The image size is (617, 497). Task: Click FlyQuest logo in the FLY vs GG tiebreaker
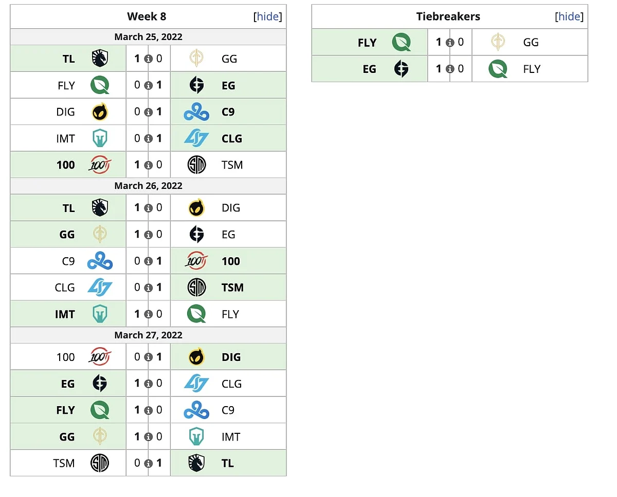[x=401, y=42]
